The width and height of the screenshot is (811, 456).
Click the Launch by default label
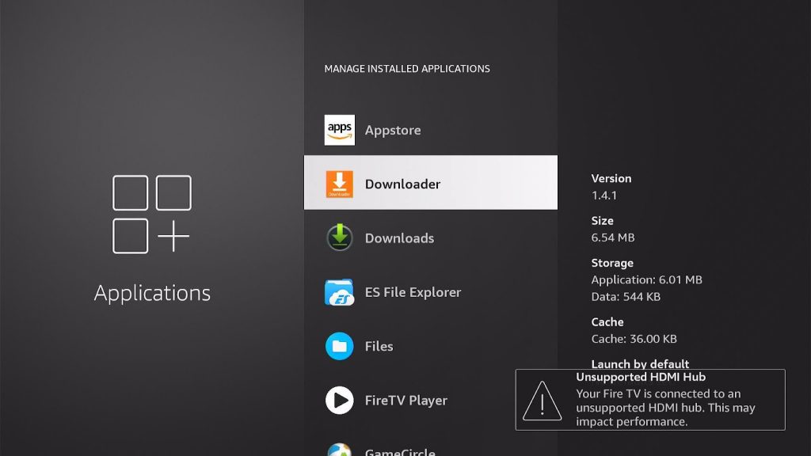click(x=640, y=364)
